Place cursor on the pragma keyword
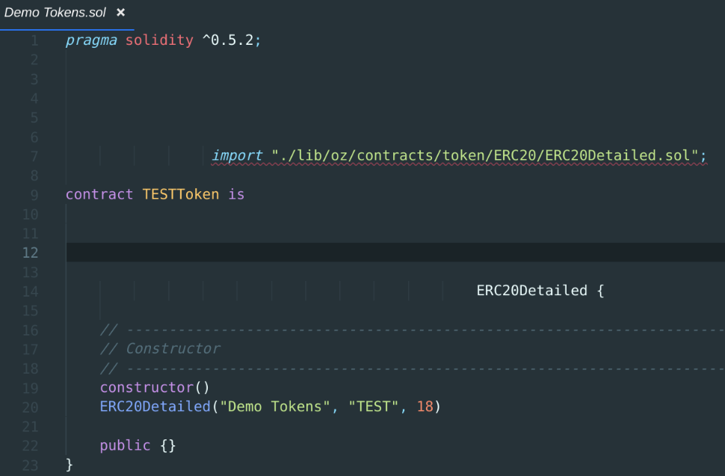The width and height of the screenshot is (725, 476). (90, 40)
